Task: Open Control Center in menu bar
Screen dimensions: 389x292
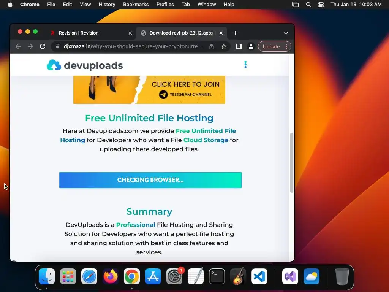Action: click(321, 4)
